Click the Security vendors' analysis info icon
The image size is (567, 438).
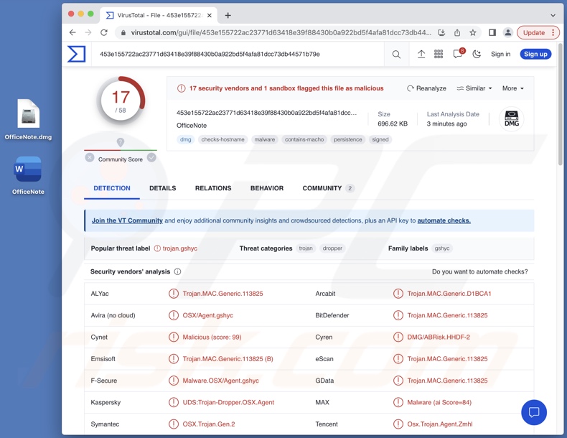pyautogui.click(x=177, y=271)
